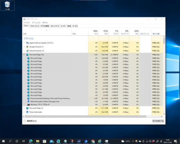Viewport: 180px width, 144px height.
Task: Expand the Microsoft Edge (3) group
Action: coord(24,108)
